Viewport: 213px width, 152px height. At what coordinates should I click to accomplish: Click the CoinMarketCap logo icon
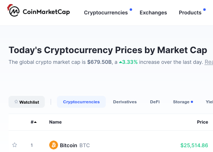(x=13, y=10)
